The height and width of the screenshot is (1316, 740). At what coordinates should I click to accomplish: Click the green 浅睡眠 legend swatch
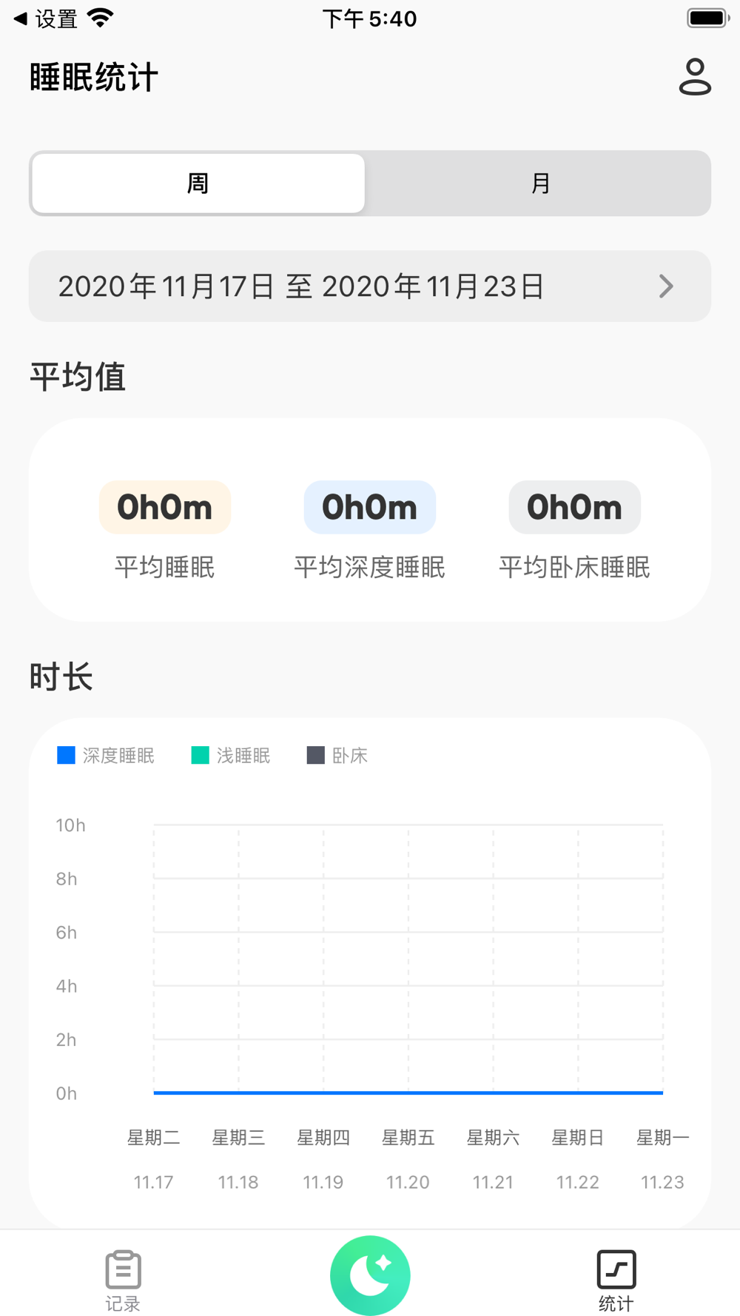tap(200, 755)
